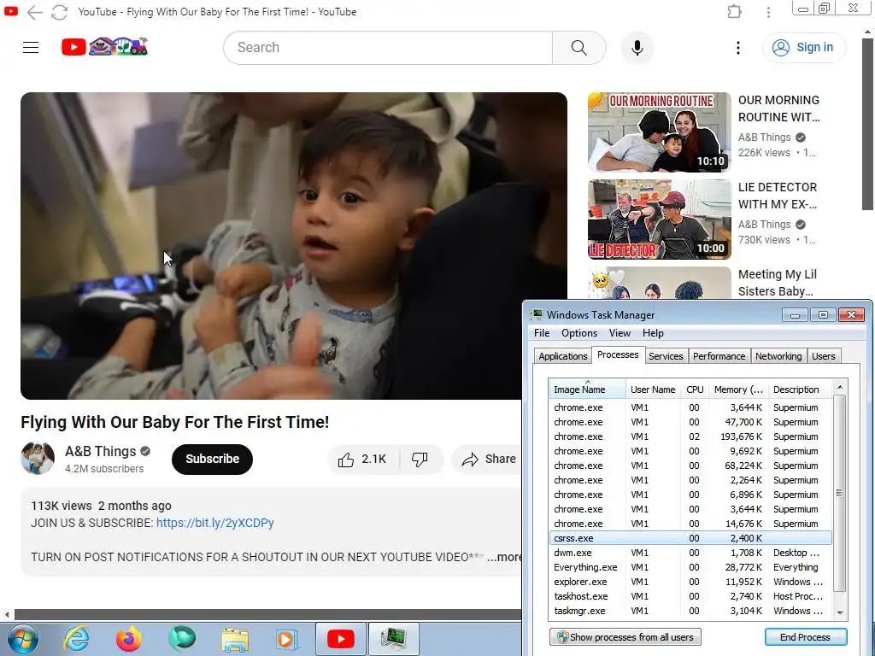
Task: Click Share button on the video
Action: (488, 459)
